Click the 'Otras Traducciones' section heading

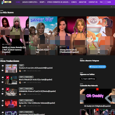tap(10, 61)
